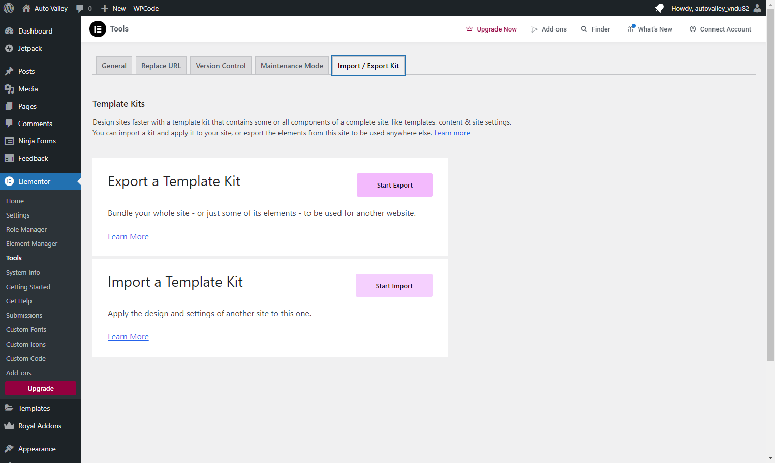Click the New plus icon in admin bar
This screenshot has width=775, height=463.
click(x=105, y=8)
